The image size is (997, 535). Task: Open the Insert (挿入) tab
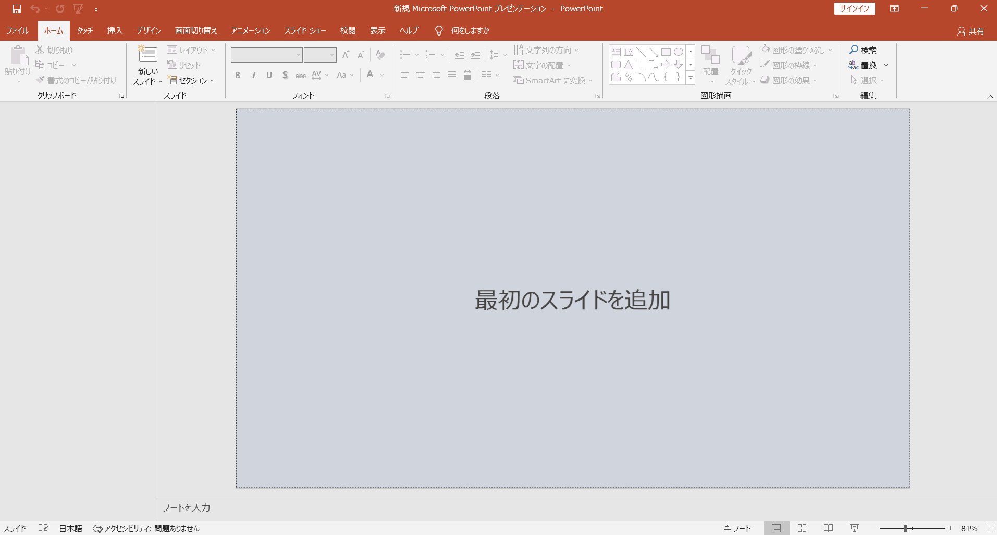click(115, 31)
